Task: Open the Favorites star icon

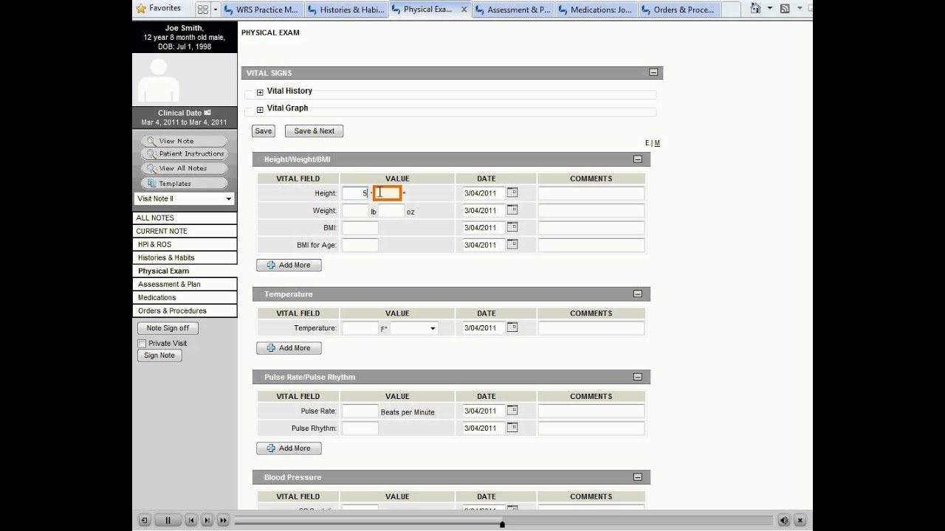Action: pos(141,8)
